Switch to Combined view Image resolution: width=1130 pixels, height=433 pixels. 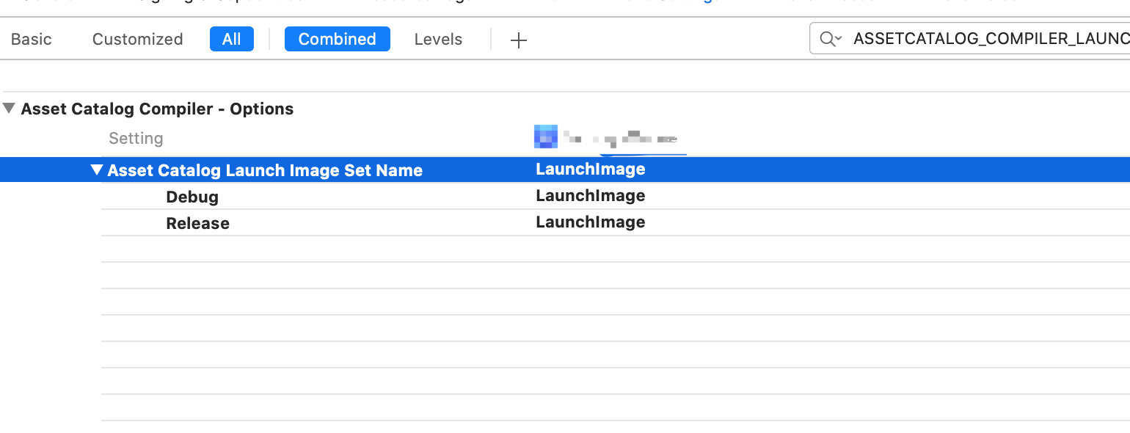click(337, 39)
